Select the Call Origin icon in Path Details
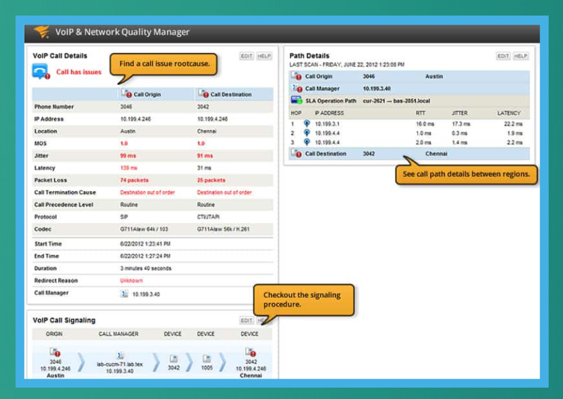 tap(296, 76)
